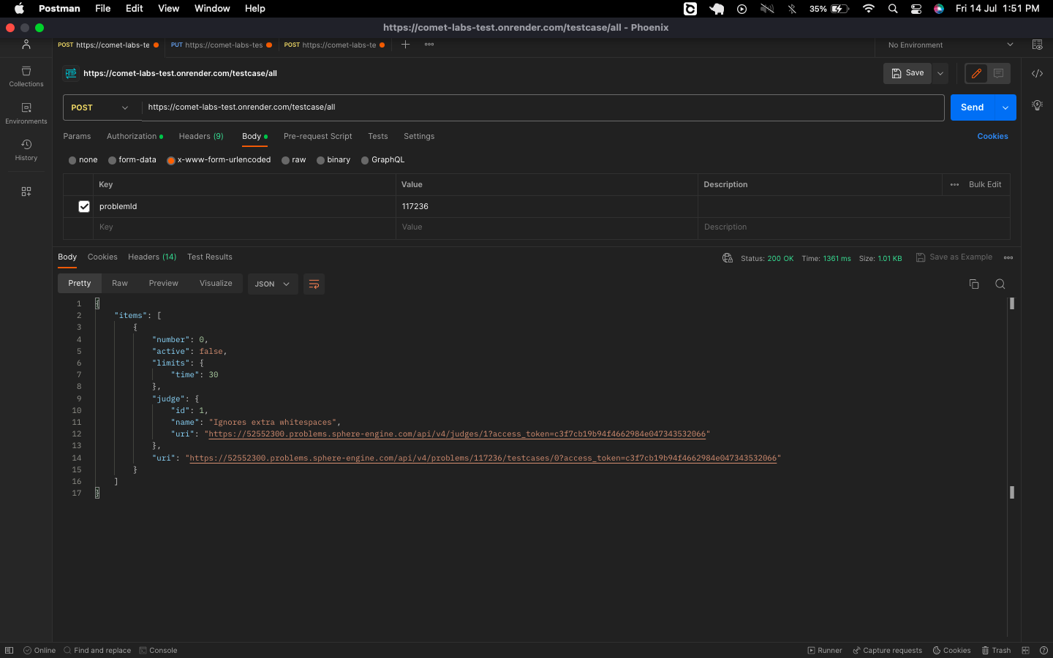Open the Send button dropdown arrow

pos(1005,107)
